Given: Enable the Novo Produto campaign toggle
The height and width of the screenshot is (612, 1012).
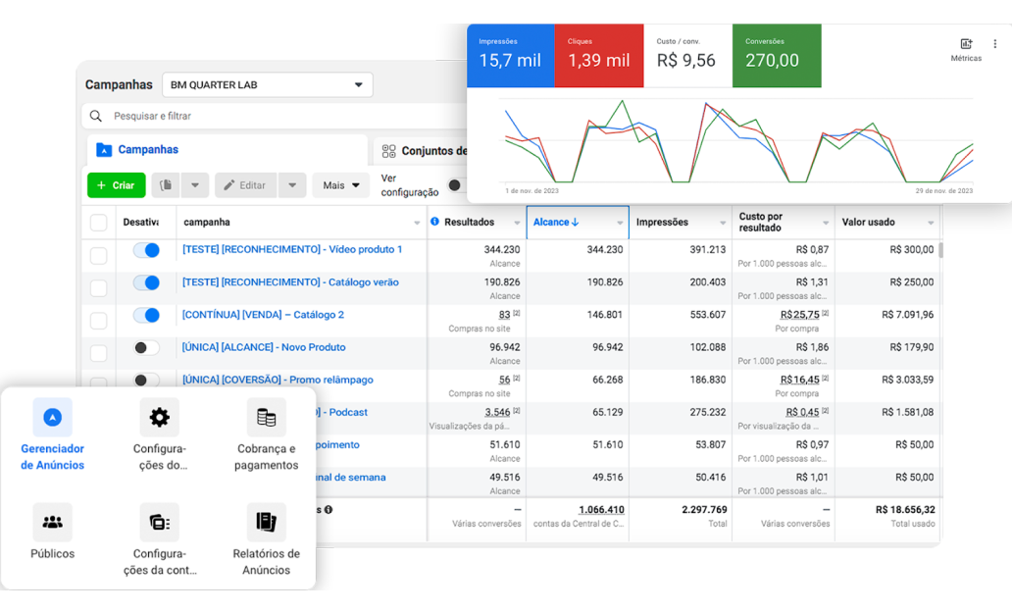Looking at the screenshot, I should click(x=146, y=347).
